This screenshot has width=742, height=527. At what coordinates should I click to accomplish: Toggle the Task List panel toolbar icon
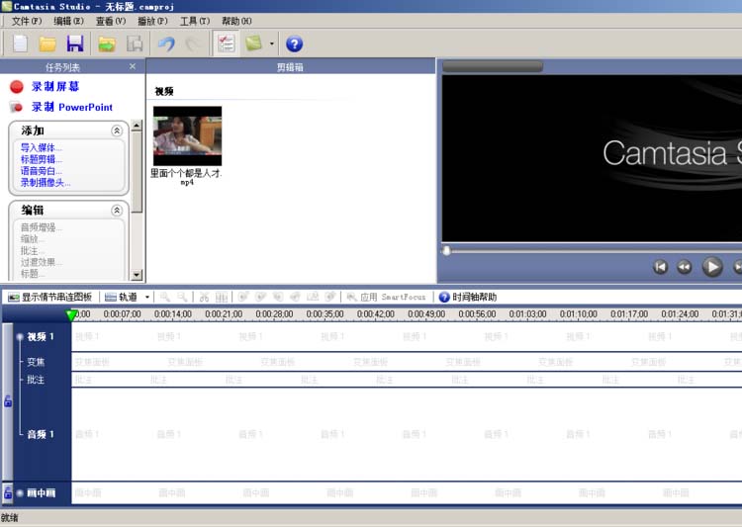coord(226,44)
